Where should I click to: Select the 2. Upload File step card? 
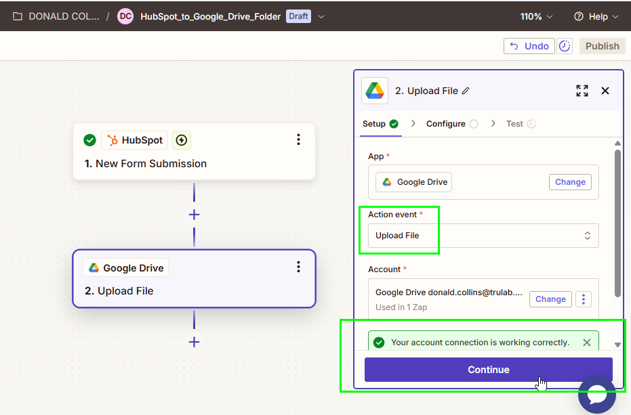coord(194,279)
